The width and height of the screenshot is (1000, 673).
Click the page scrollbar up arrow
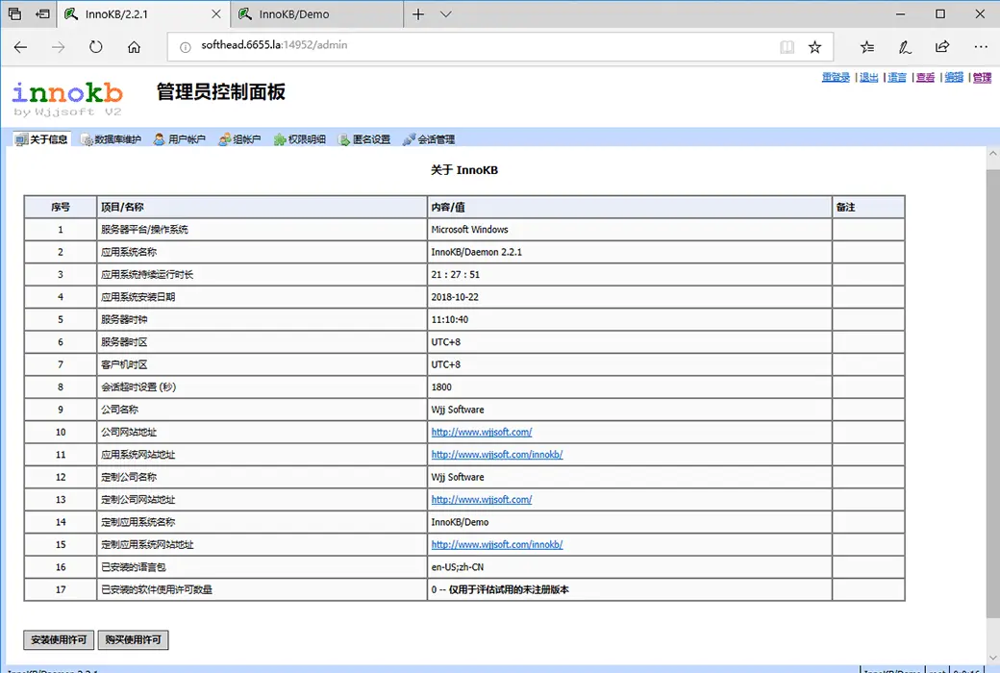point(993,154)
